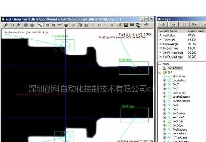Switch to the flow tab in Strategy
Viewport: 206px width, 142px height.
pyautogui.click(x=195, y=24)
